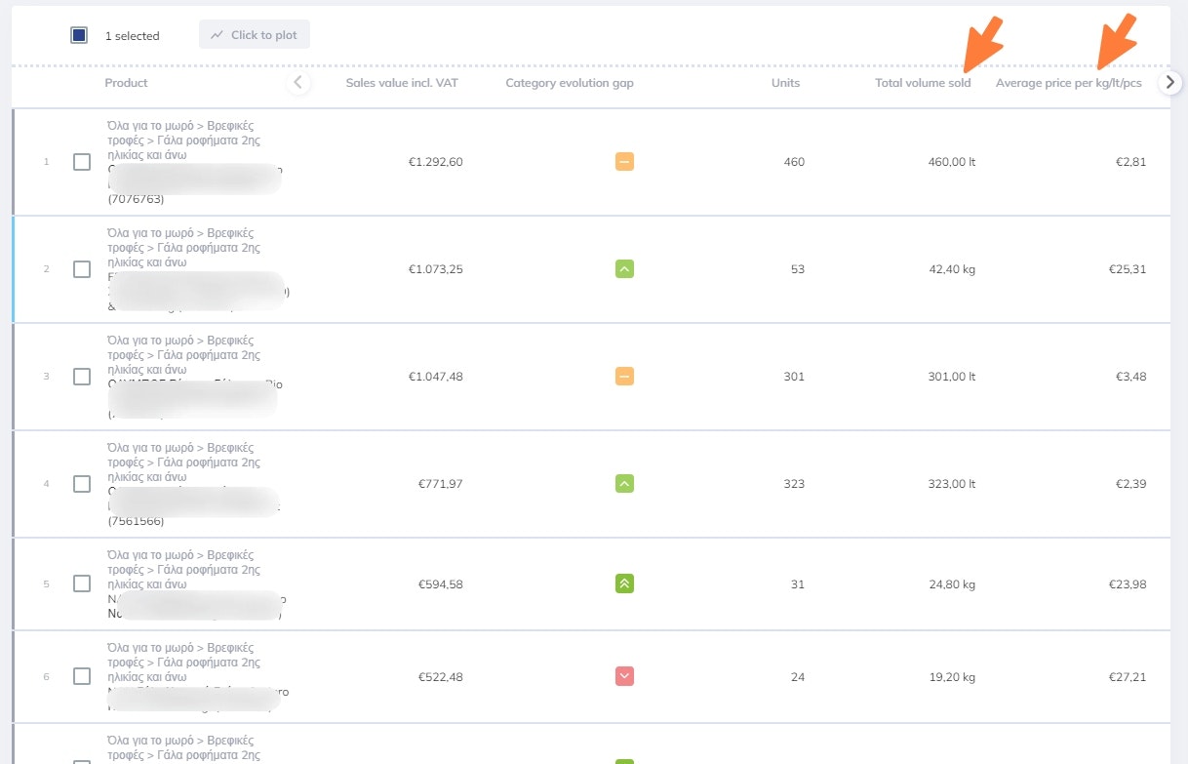
Task: Click the Average price per kg/lt/pcs header
Action: click(1068, 83)
